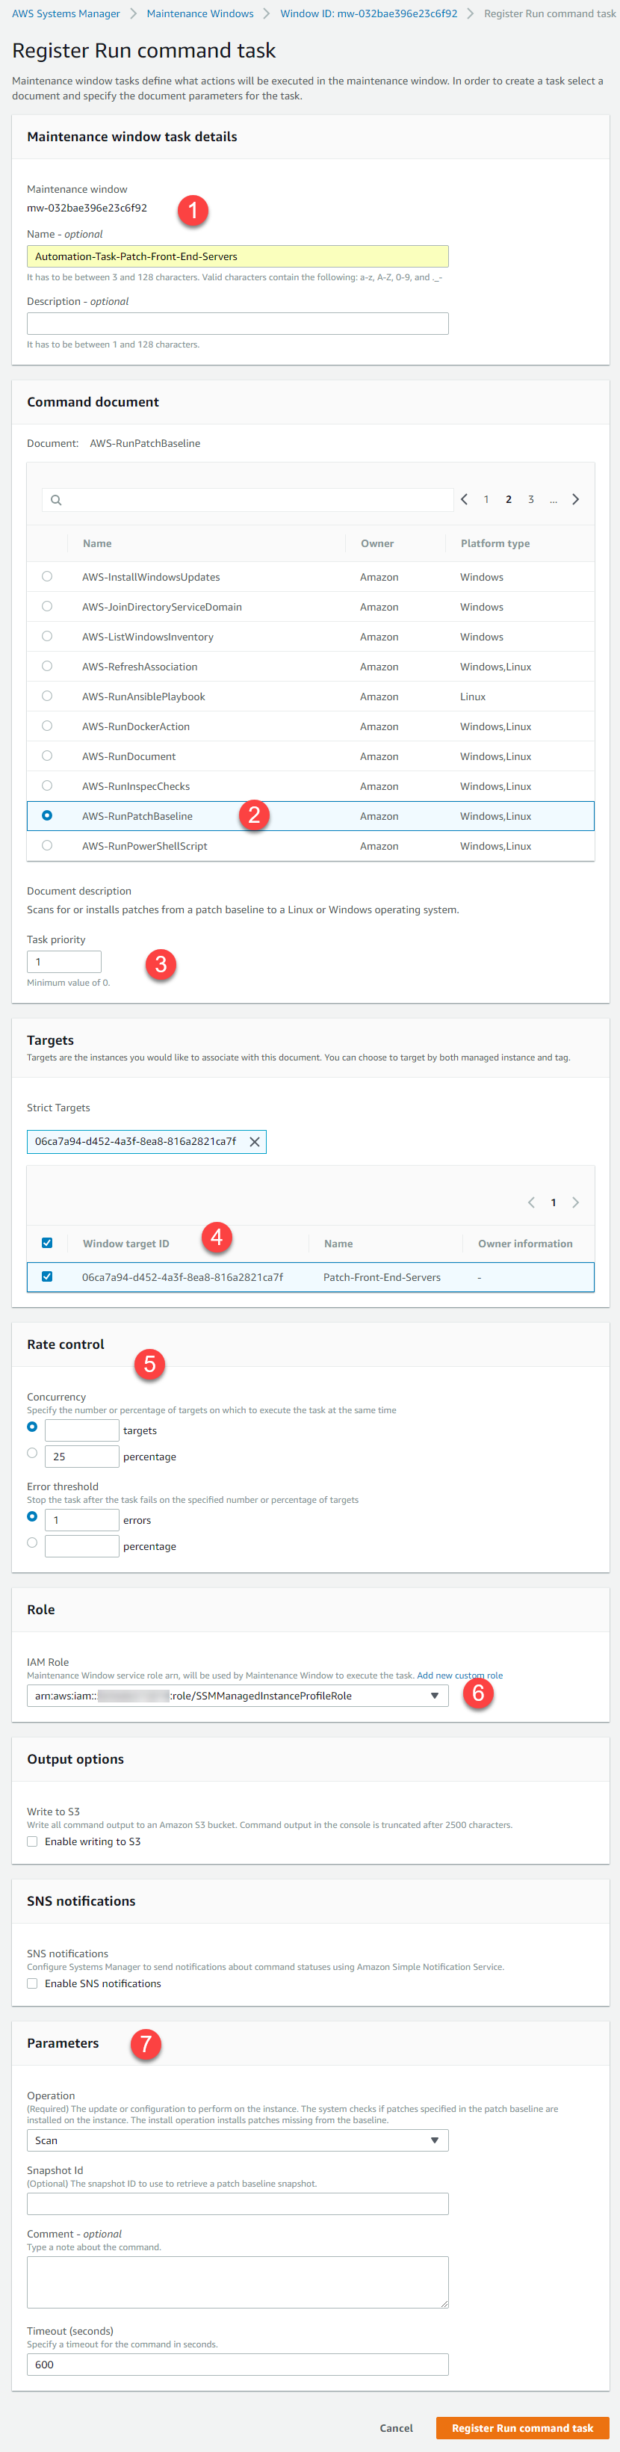Enable writing to S3 checkbox
Screen dimensions: 620x2452
(x=32, y=1841)
